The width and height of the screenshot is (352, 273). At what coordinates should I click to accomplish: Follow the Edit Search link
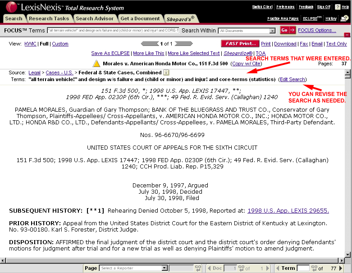click(x=292, y=79)
